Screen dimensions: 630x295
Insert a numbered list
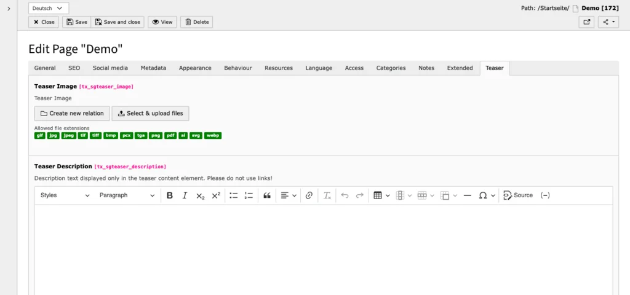pyautogui.click(x=249, y=195)
